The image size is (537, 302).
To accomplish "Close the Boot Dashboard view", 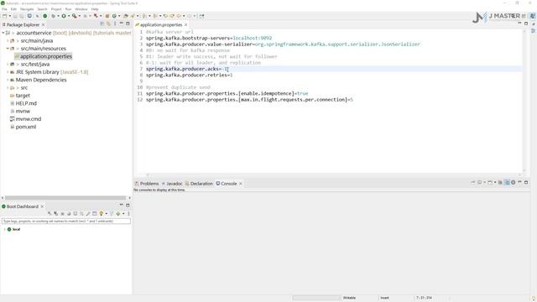I will pos(42,206).
